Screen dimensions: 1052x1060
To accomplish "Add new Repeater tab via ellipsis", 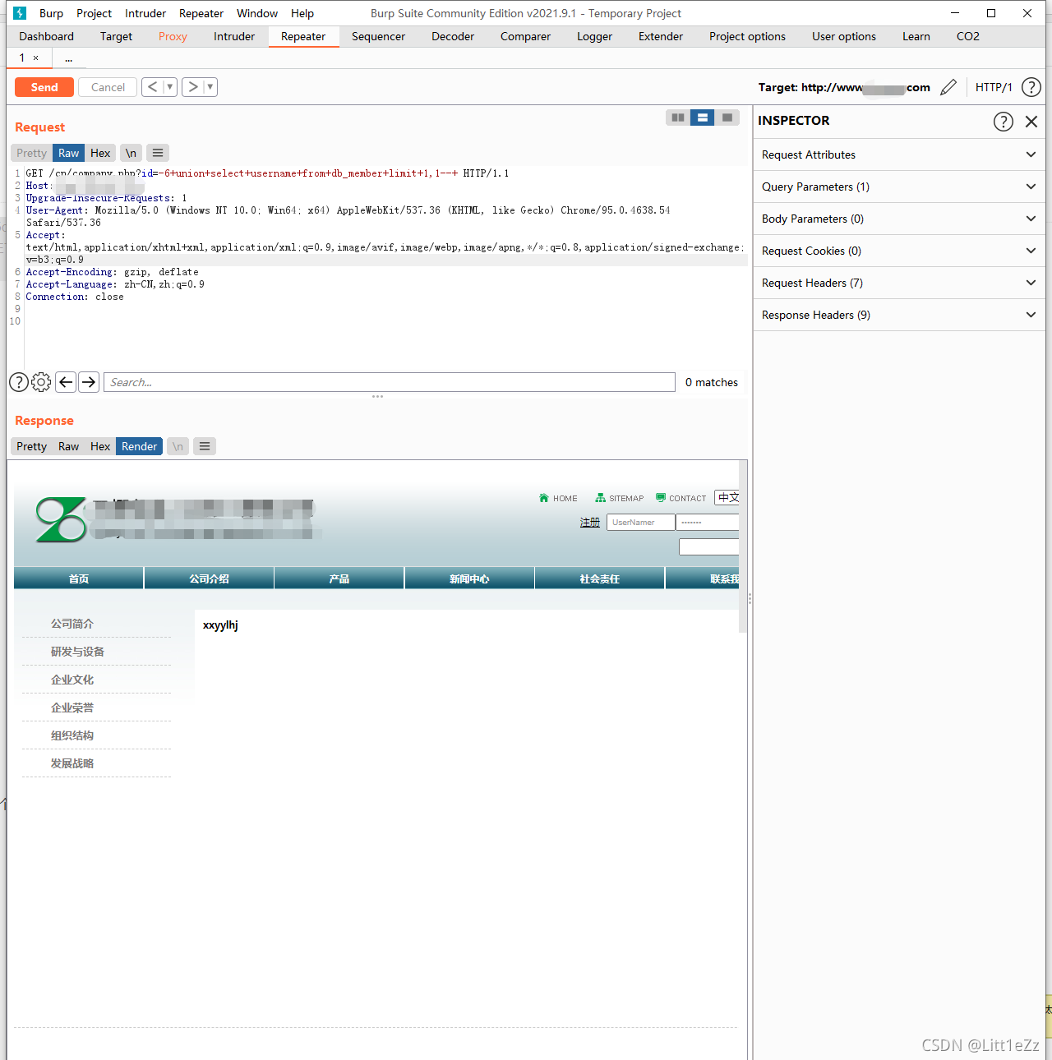I will [x=68, y=58].
